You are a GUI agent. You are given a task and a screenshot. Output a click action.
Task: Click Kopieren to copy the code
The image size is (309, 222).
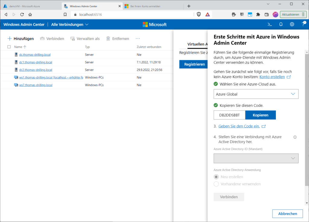260,115
